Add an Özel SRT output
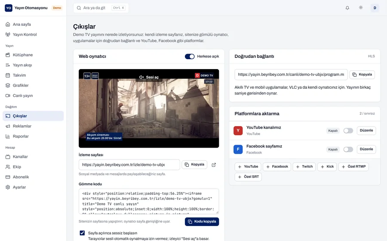 click(248, 177)
